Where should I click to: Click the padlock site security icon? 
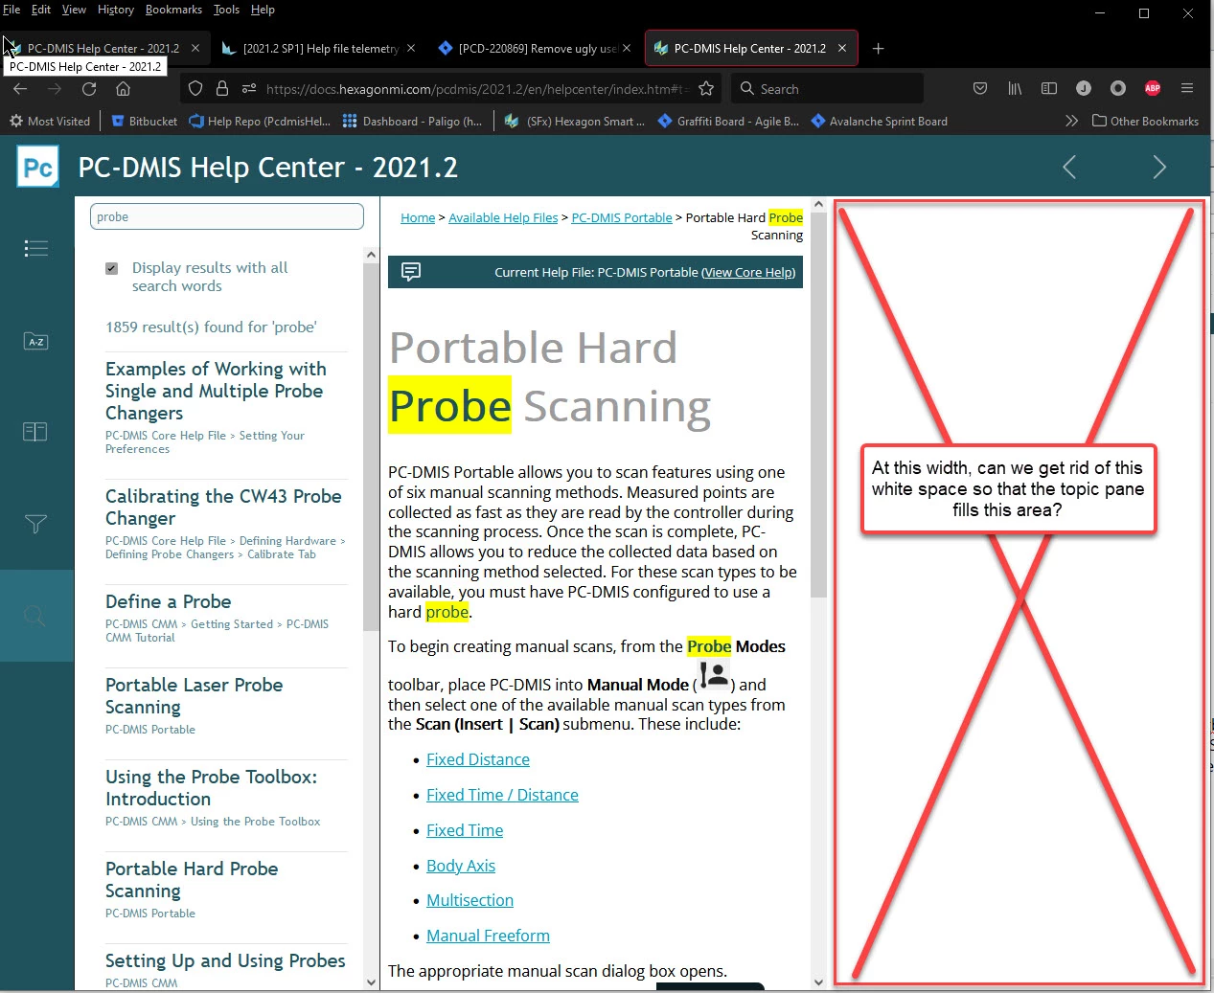(x=222, y=89)
